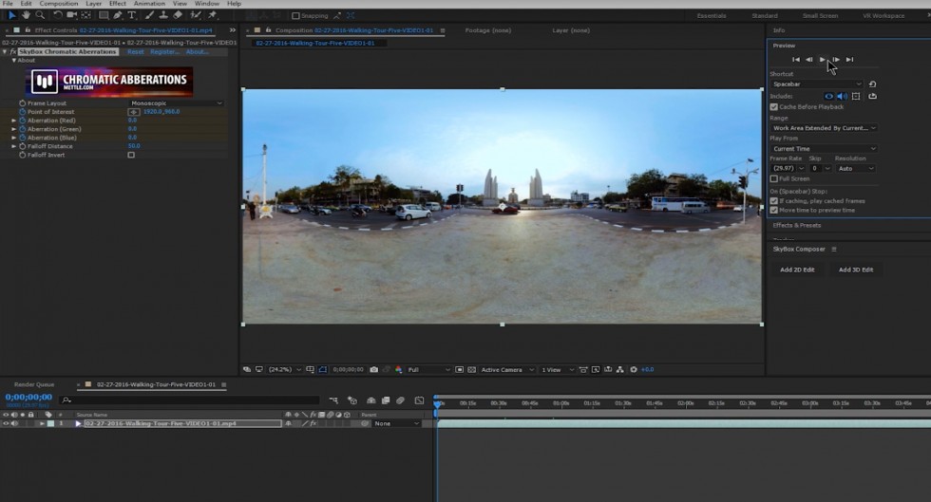Screen dimensions: 931x502
Task: Enable the Full Screen checkbox
Action: pyautogui.click(x=773, y=178)
